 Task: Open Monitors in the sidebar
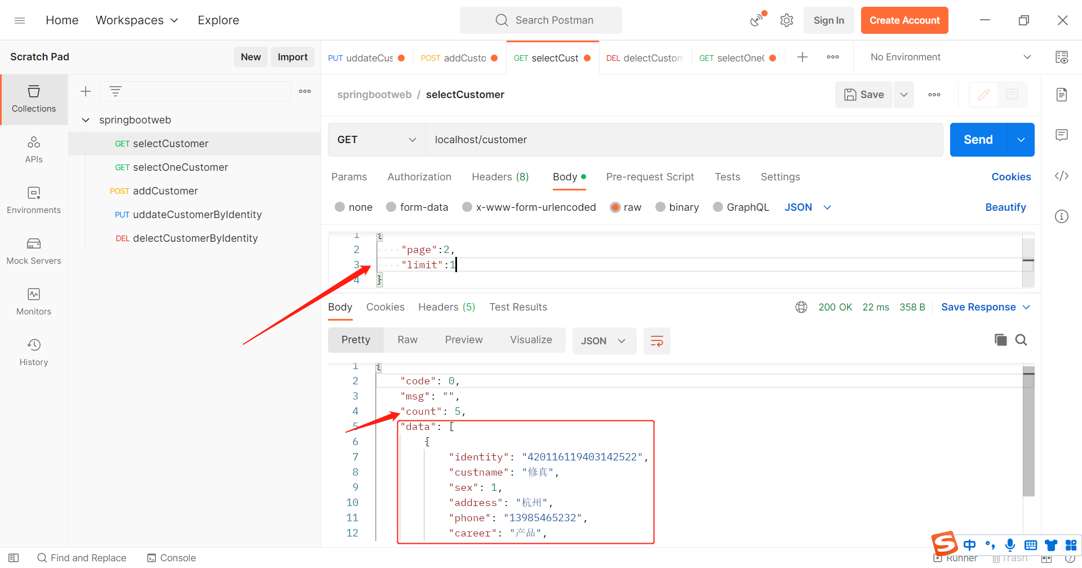coord(34,302)
